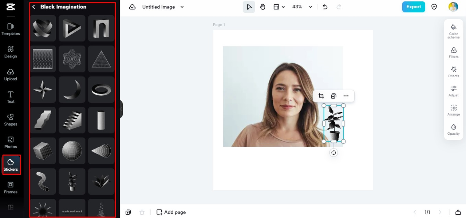The width and height of the screenshot is (466, 218).
Task: Add the potted plant sticker from panel
Action: pyautogui.click(x=72, y=181)
